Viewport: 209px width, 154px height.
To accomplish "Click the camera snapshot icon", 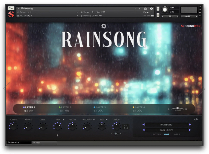I will point(145,9).
